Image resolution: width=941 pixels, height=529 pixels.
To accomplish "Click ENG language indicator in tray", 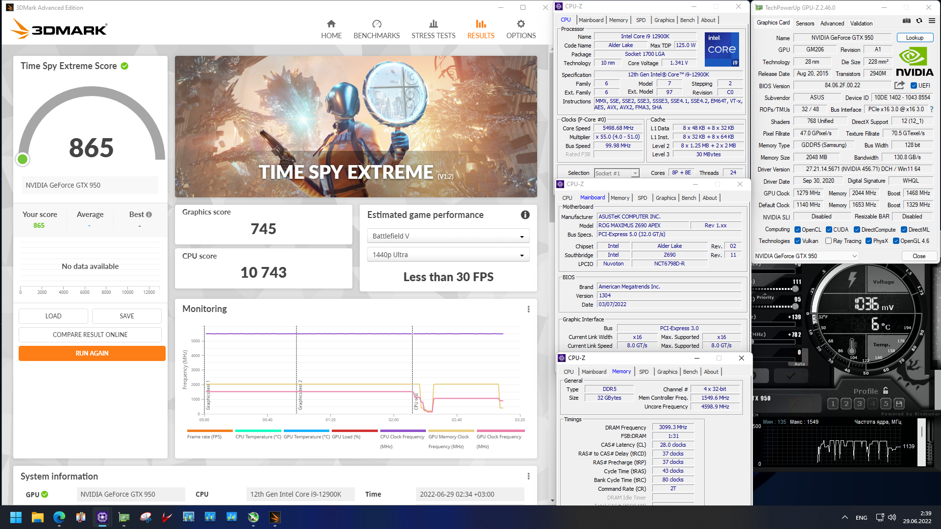I will [x=861, y=517].
